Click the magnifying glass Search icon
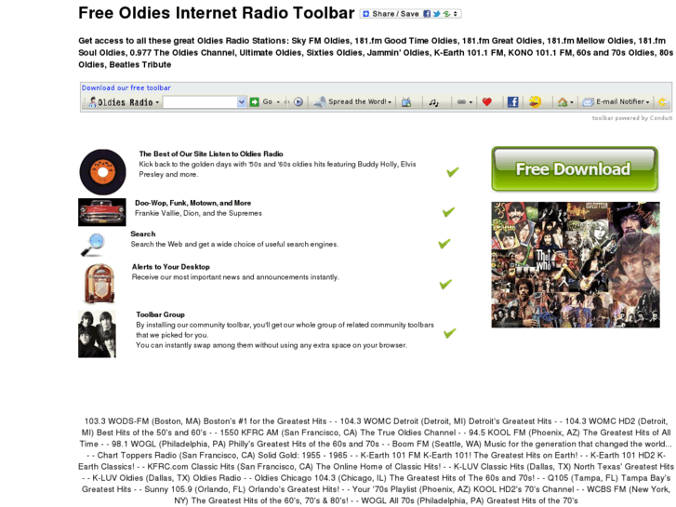This screenshot has width=676, height=507. click(x=93, y=245)
